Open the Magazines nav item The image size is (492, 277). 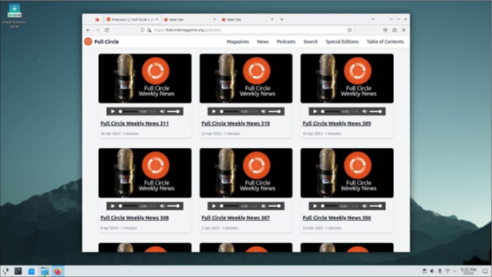tap(238, 42)
